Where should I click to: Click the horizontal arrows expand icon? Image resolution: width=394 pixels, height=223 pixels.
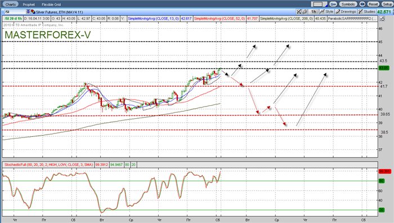[362, 5]
